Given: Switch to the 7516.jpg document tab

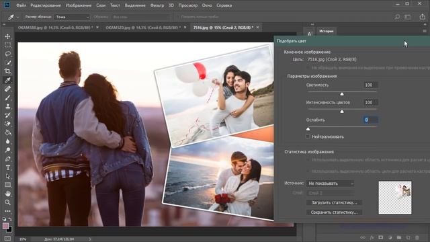Looking at the screenshot, I should (223, 28).
